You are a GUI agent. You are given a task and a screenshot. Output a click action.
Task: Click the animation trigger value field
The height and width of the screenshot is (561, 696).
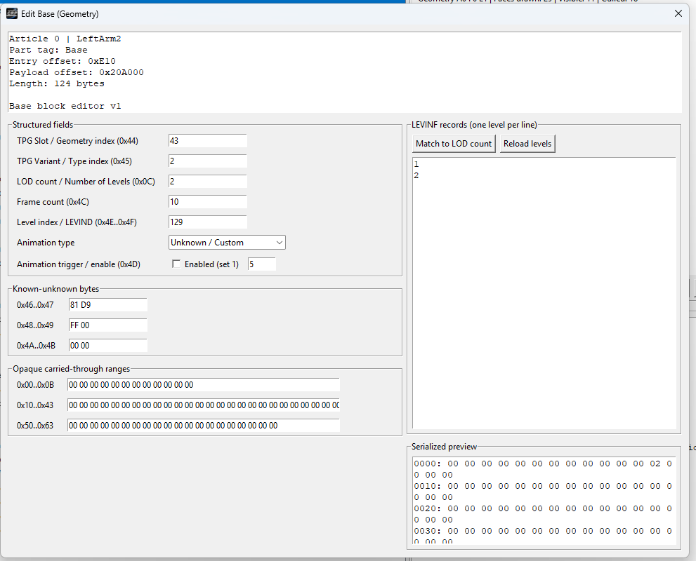point(261,264)
